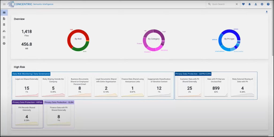This screenshot has width=274, height=137.
Task: Open the grid apps icon in sidebar
Action: click(x=4, y=37)
